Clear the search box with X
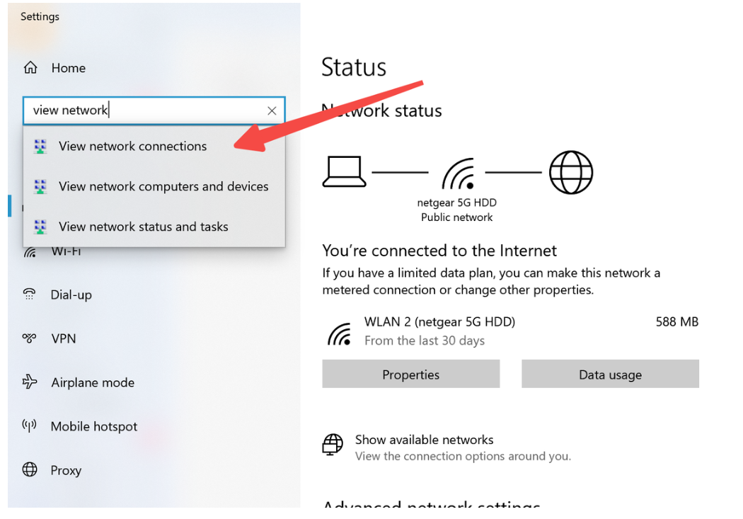This screenshot has height=519, width=743. point(272,111)
